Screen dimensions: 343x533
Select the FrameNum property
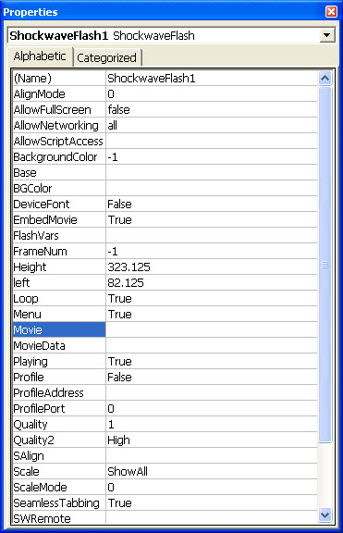[x=59, y=251]
